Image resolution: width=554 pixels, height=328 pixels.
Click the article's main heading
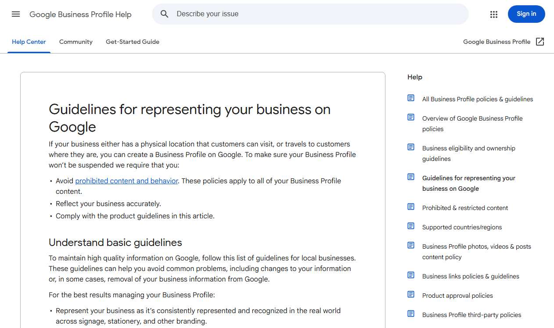[190, 118]
